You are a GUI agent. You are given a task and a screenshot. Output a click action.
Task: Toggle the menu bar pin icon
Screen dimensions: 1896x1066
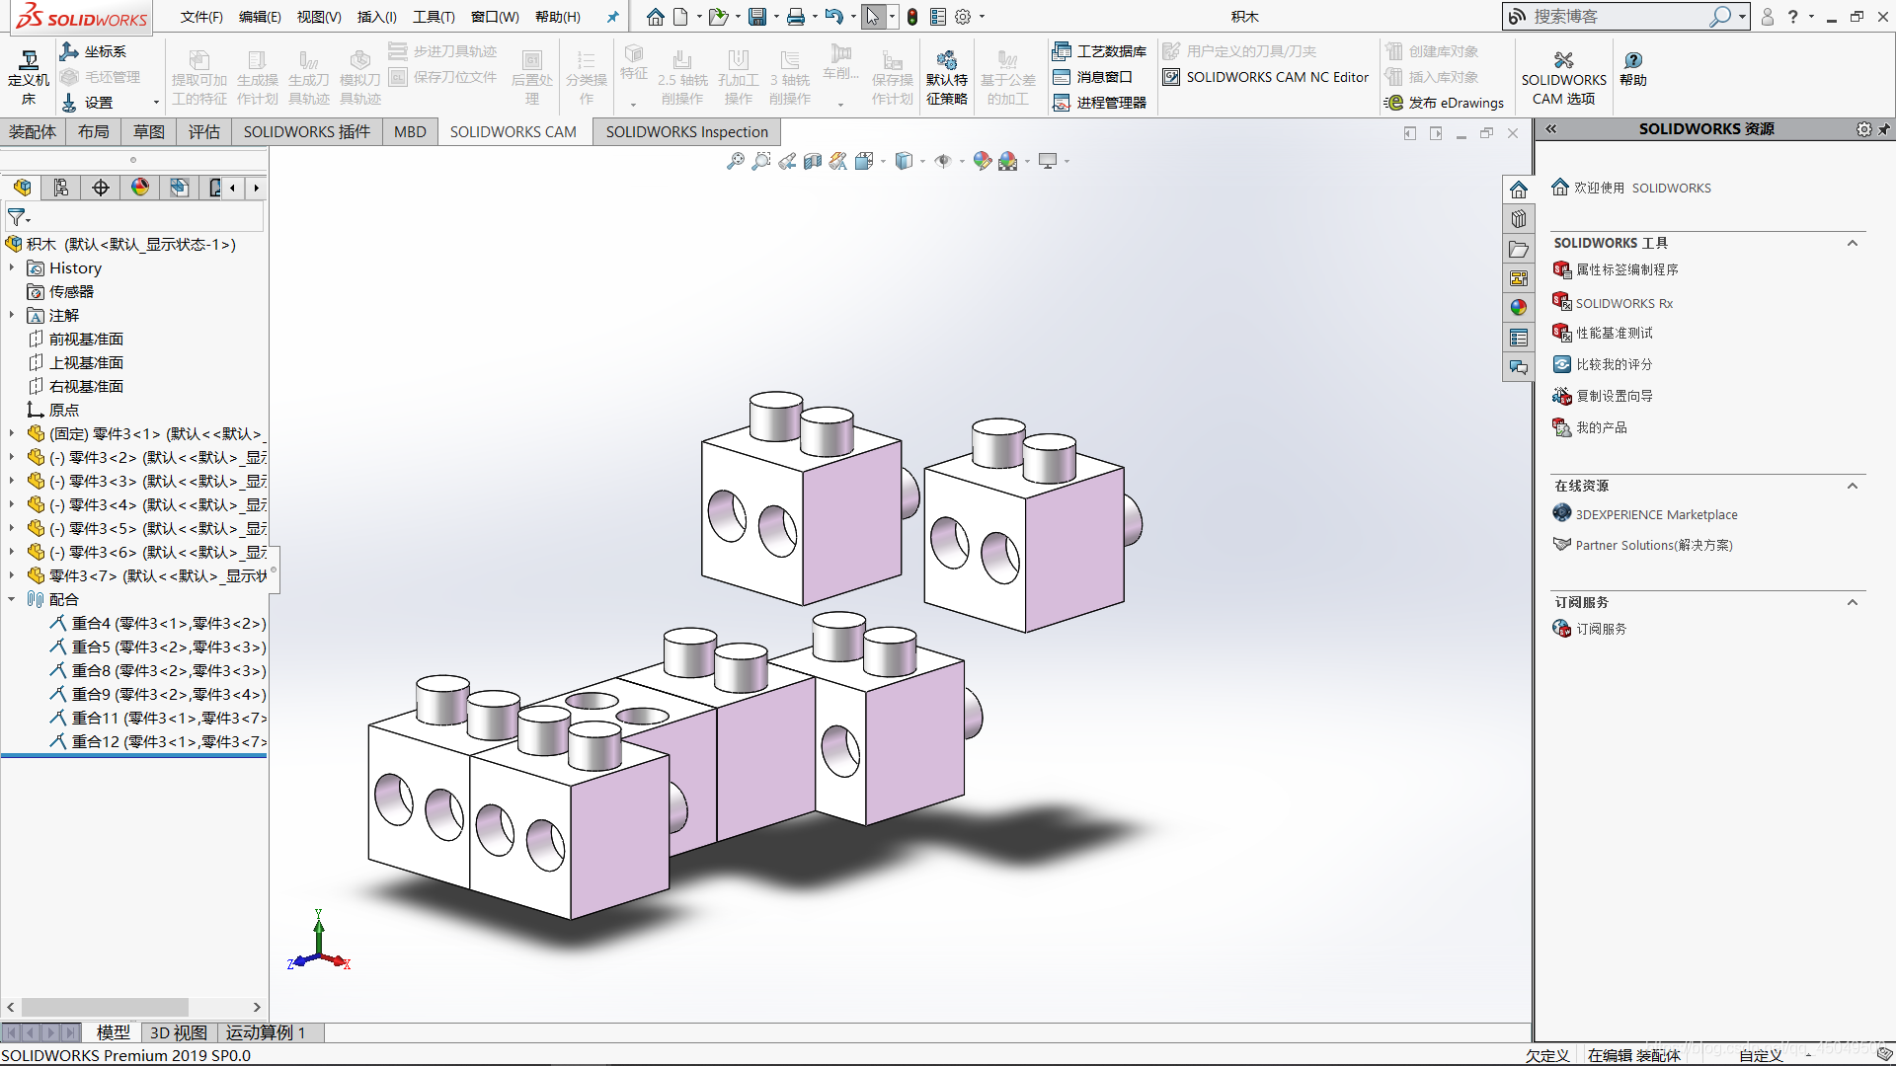(x=612, y=17)
